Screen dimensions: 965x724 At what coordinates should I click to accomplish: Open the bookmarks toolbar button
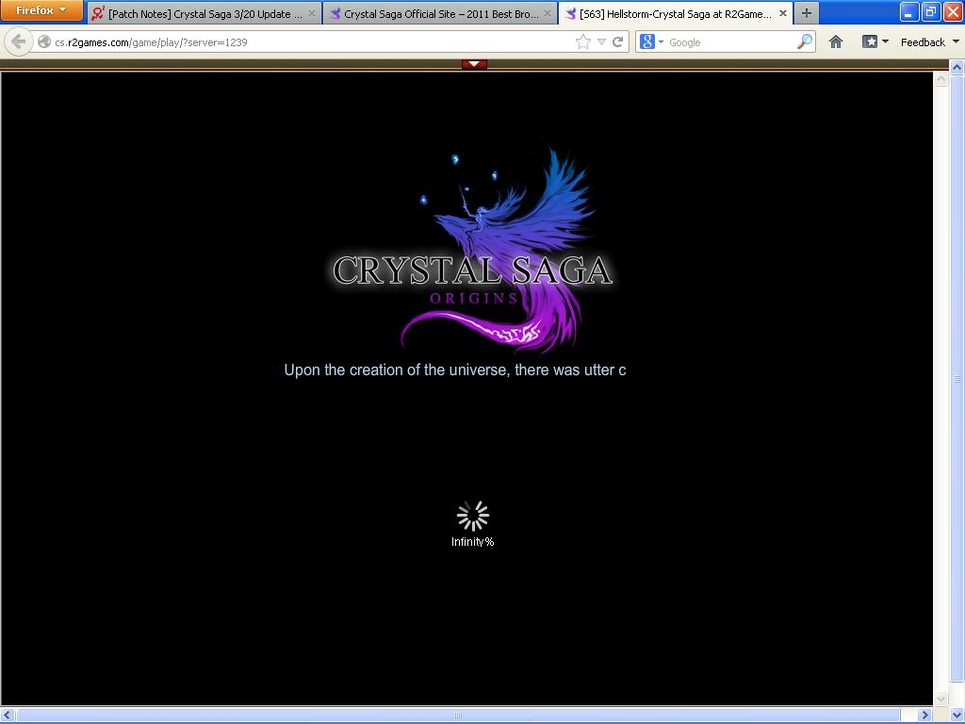pyautogui.click(x=875, y=41)
